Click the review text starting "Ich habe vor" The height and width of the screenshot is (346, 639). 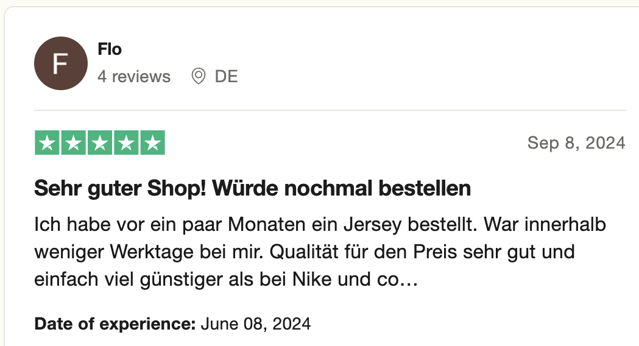320,252
